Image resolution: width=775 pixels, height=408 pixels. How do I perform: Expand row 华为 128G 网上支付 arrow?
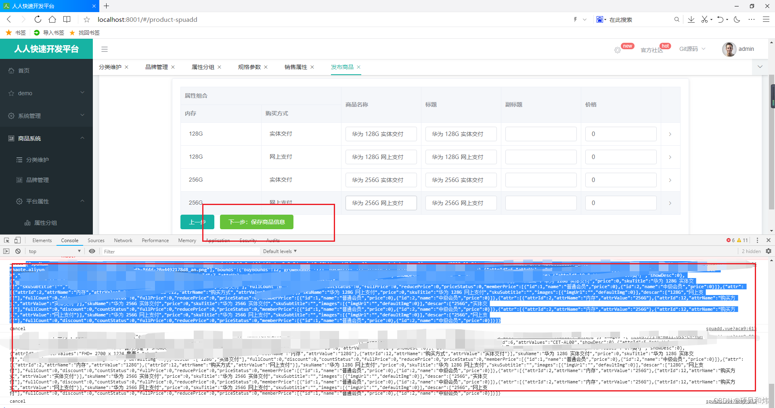pos(670,157)
